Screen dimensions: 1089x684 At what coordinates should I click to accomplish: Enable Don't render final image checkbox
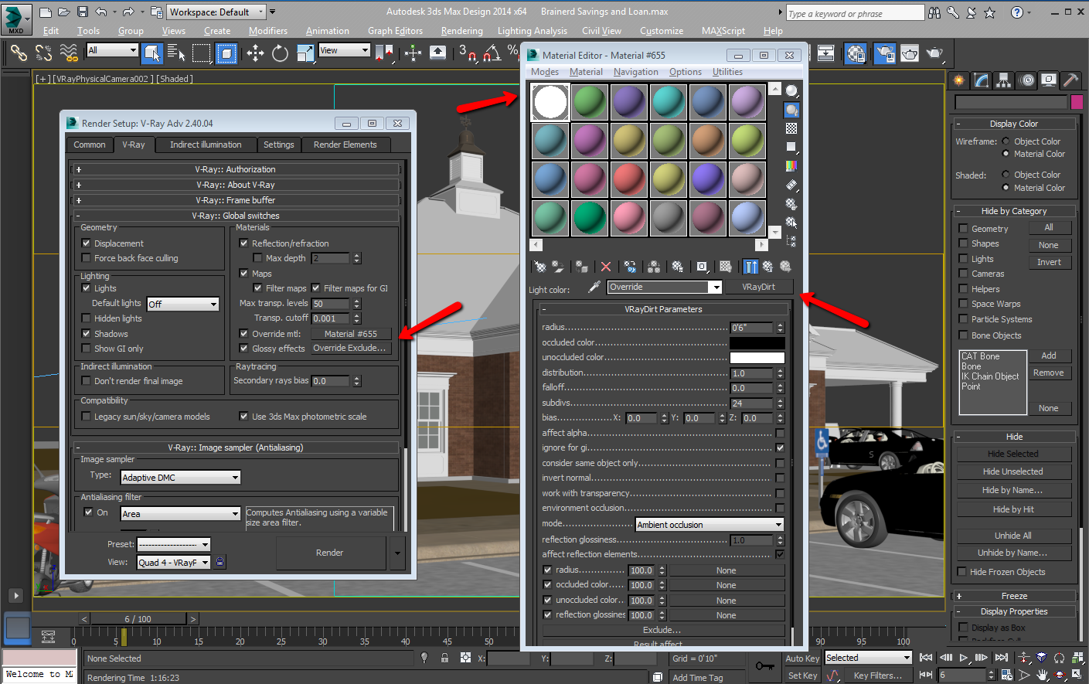click(x=86, y=380)
